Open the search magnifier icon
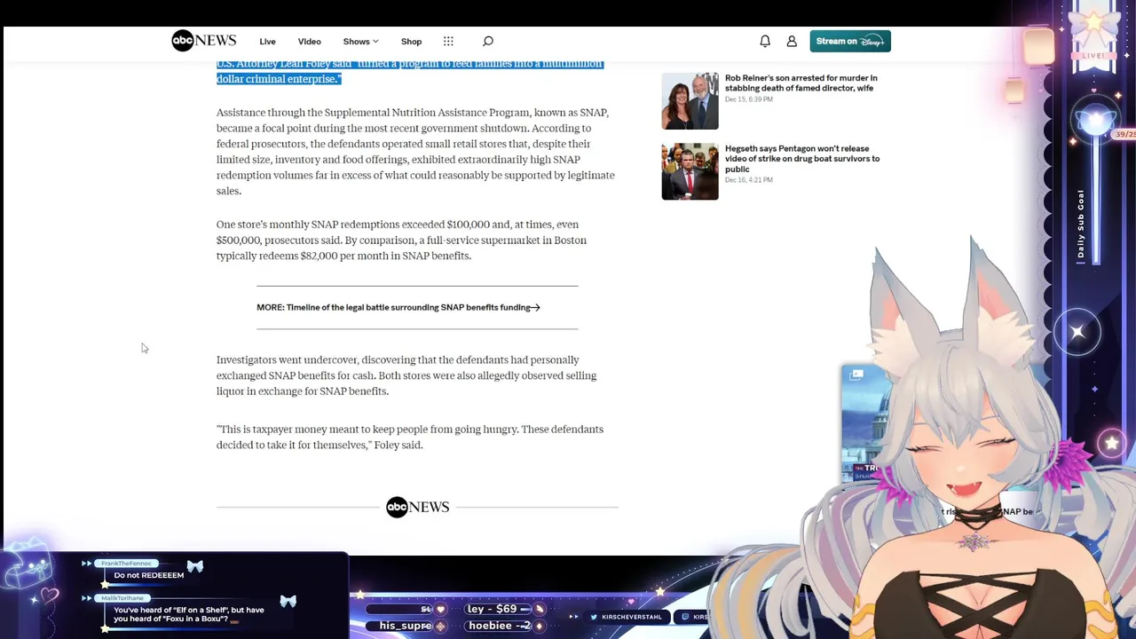1136x639 pixels. click(x=487, y=41)
